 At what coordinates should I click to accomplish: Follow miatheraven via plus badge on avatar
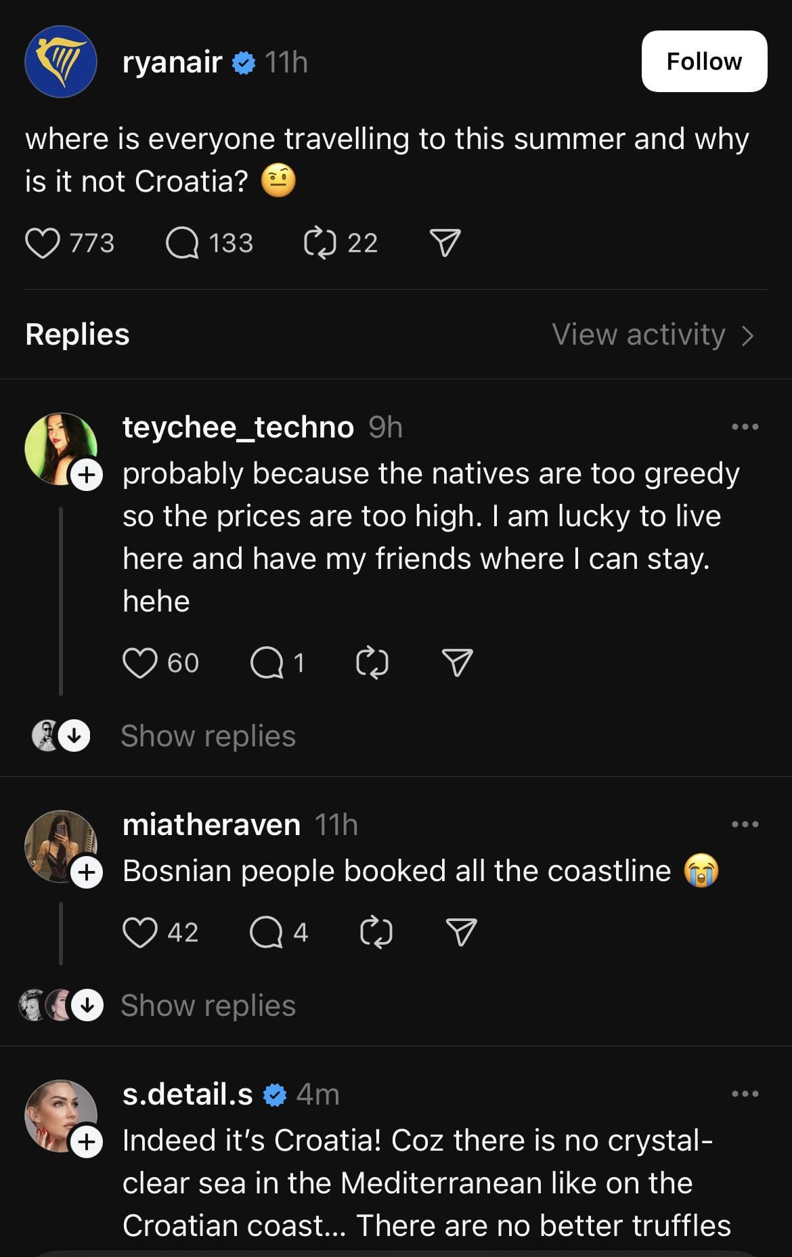pos(87,872)
